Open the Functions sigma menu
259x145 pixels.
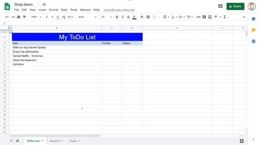(x=225, y=17)
